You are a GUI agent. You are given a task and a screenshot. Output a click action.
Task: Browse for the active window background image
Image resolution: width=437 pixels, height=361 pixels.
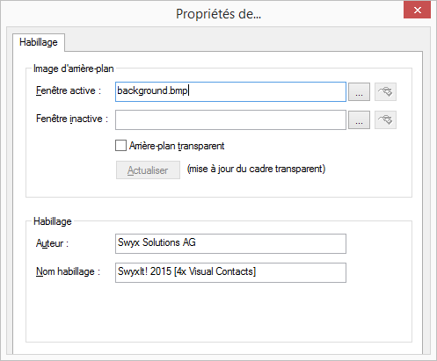click(x=359, y=92)
